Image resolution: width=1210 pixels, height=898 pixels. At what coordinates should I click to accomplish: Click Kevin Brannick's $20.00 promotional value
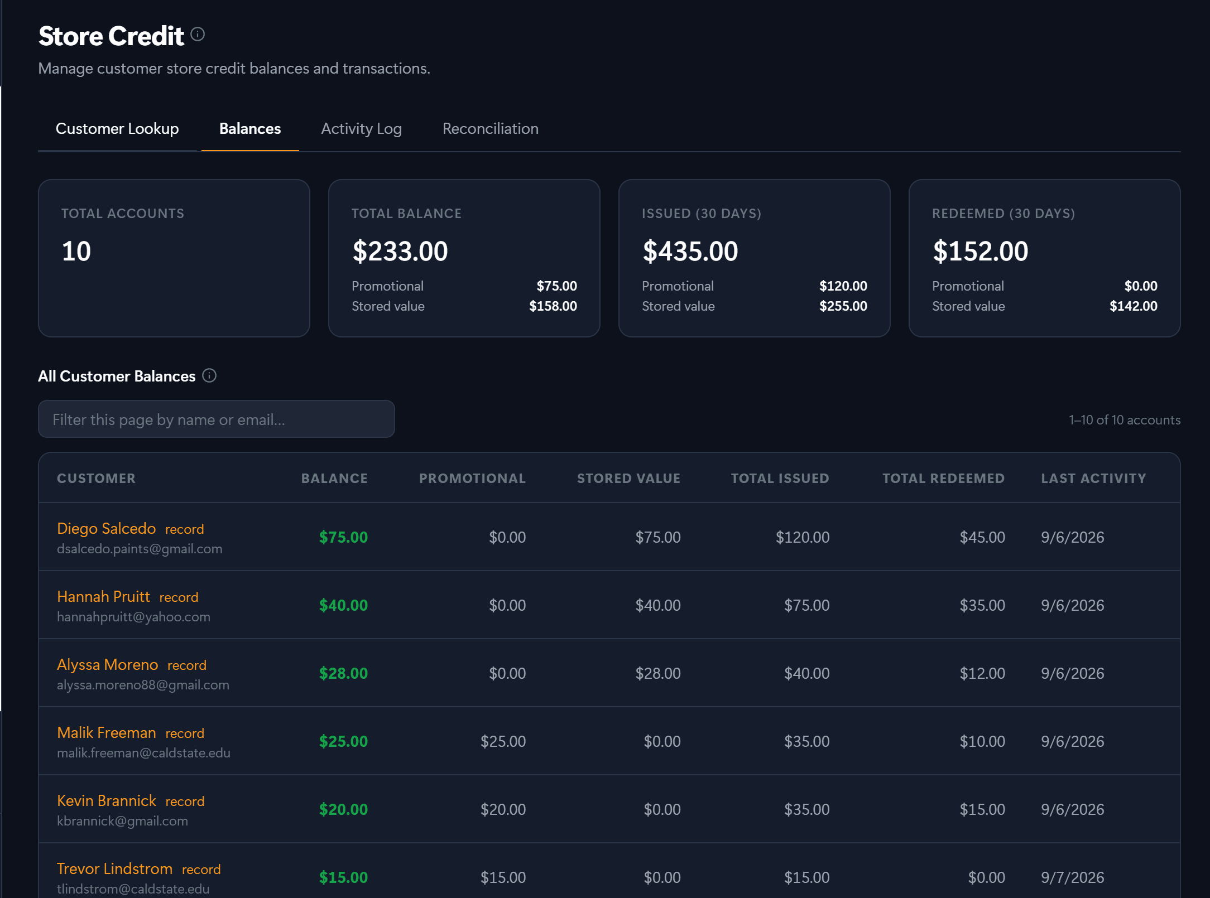(503, 809)
